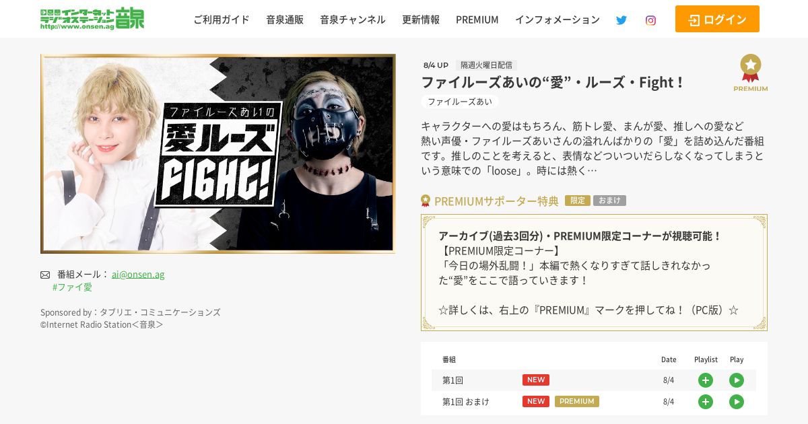Open 更新情報 in the navigation
The width and height of the screenshot is (808, 424).
(421, 20)
